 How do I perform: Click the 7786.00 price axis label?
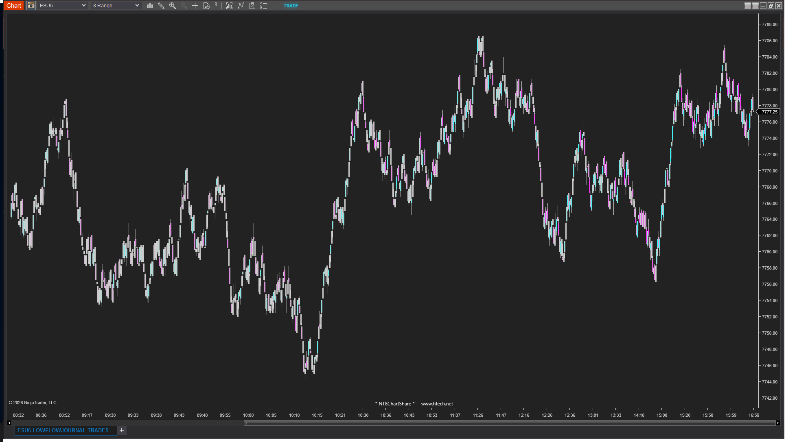click(769, 41)
